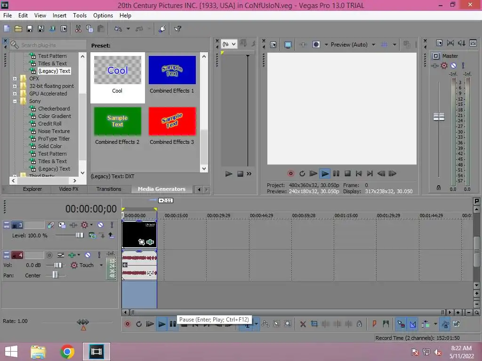Viewport: 482px width, 361px height.
Task: Click split-screen view icon in preview
Action: 316,45
